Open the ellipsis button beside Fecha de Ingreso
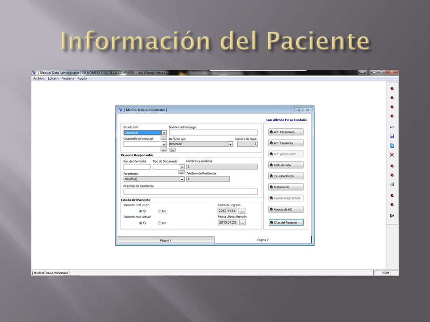Image resolution: width=430 pixels, height=322 pixels. tap(242, 211)
